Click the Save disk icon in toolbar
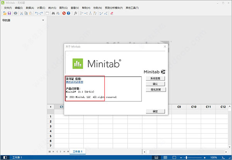The image size is (232, 160). point(9,13)
